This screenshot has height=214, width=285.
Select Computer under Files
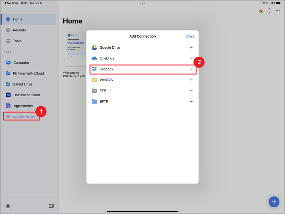coord(28,62)
